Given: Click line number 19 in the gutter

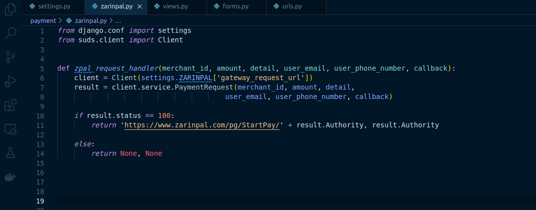Looking at the screenshot, I should coord(40,201).
